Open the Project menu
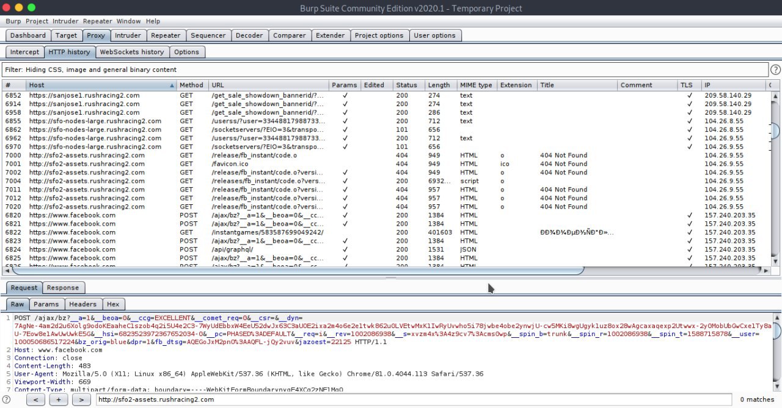 37,21
